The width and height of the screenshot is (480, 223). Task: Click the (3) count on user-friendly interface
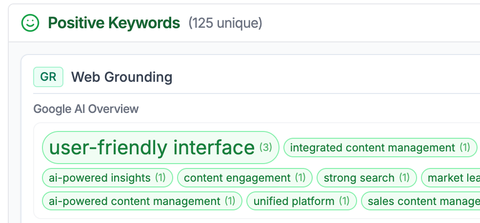(x=265, y=147)
